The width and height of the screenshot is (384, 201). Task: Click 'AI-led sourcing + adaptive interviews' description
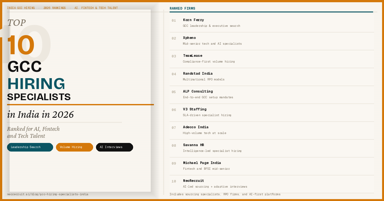(215, 187)
